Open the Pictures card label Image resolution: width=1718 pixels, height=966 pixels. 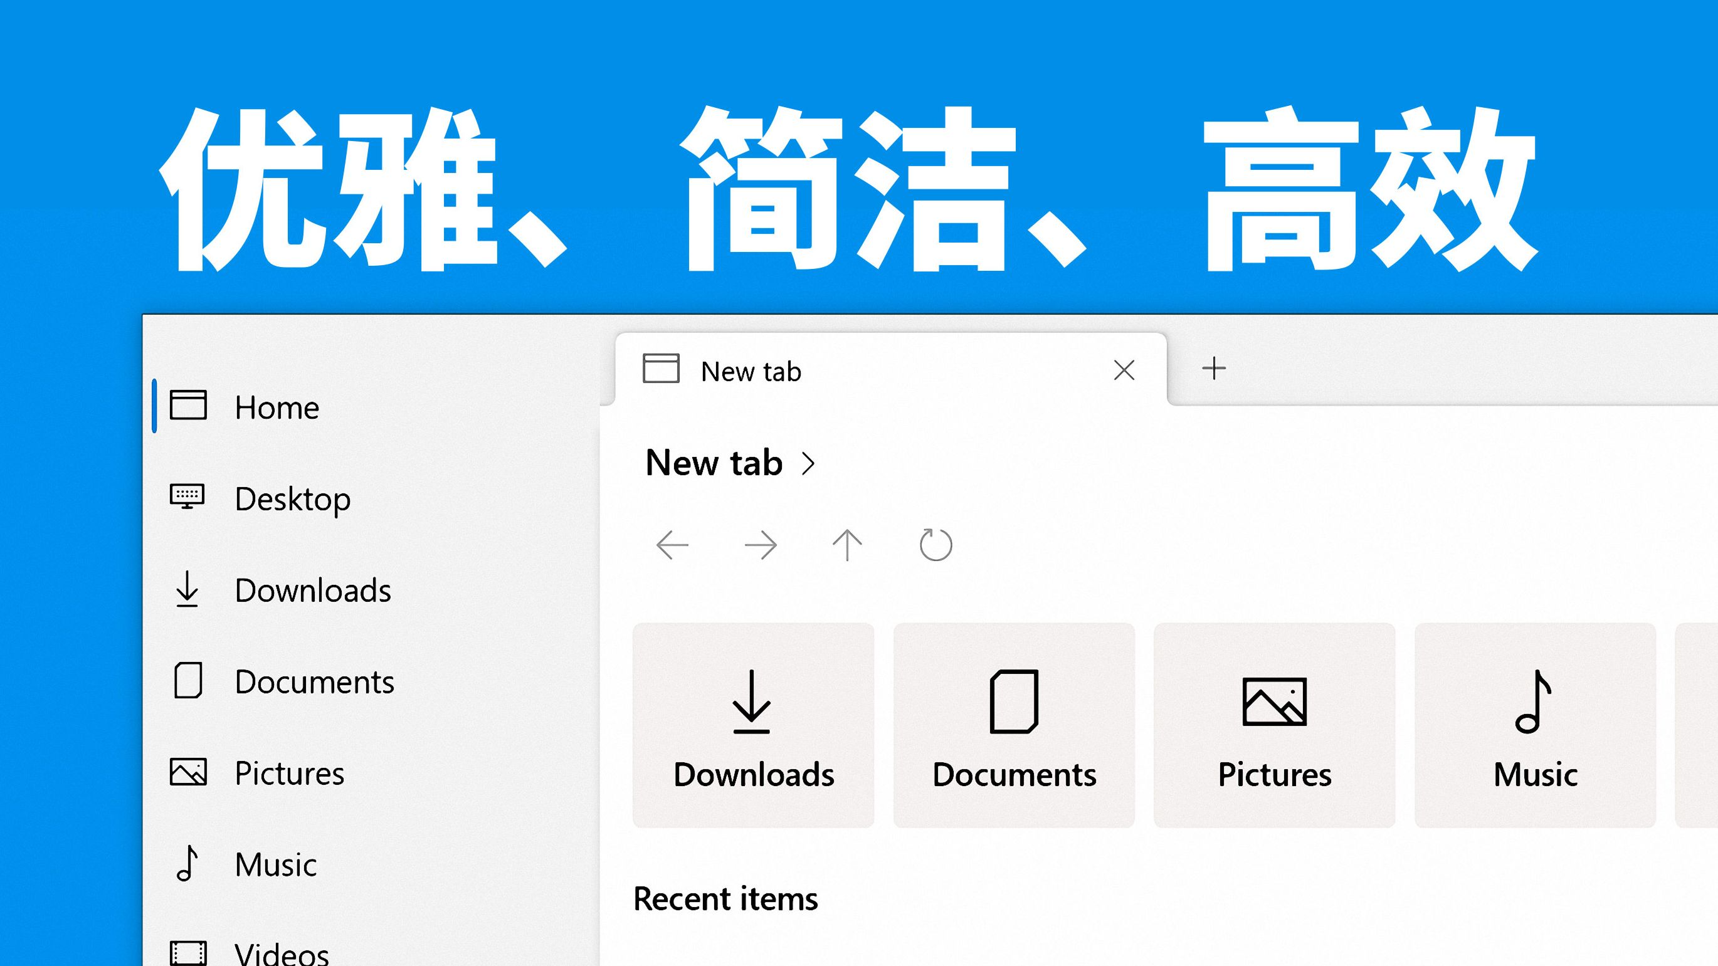coord(1275,775)
